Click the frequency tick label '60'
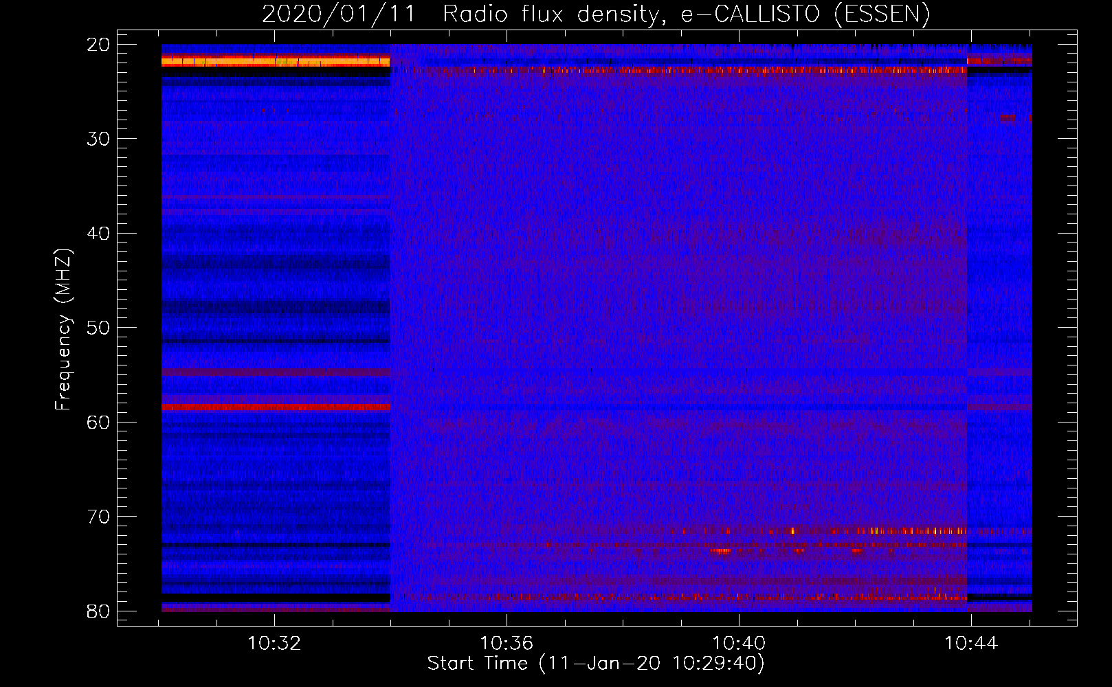 pyautogui.click(x=99, y=422)
